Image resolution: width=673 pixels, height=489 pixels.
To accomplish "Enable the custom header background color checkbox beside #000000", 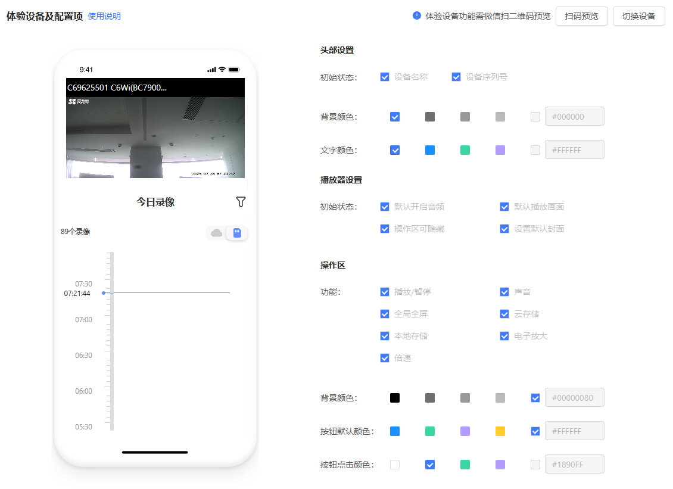I will 535,117.
